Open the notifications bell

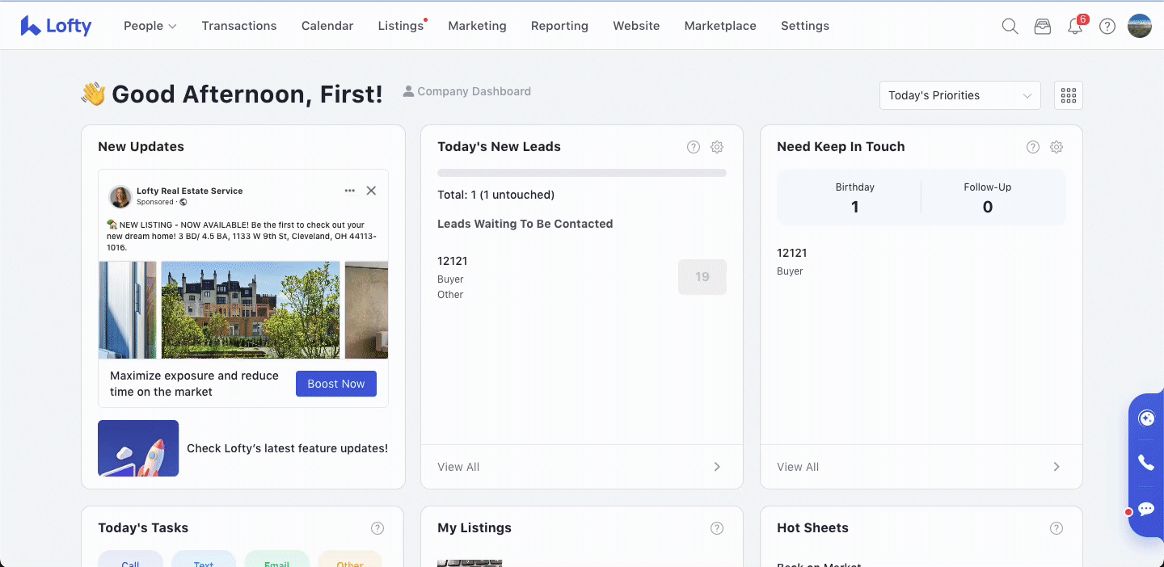point(1075,26)
